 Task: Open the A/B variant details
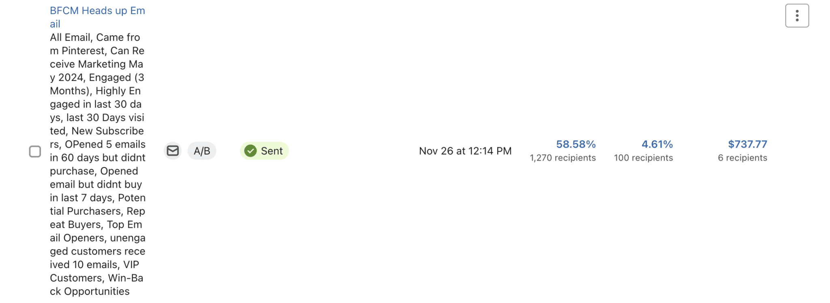tap(201, 150)
